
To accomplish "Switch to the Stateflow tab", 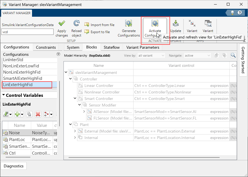I will click(x=112, y=47).
